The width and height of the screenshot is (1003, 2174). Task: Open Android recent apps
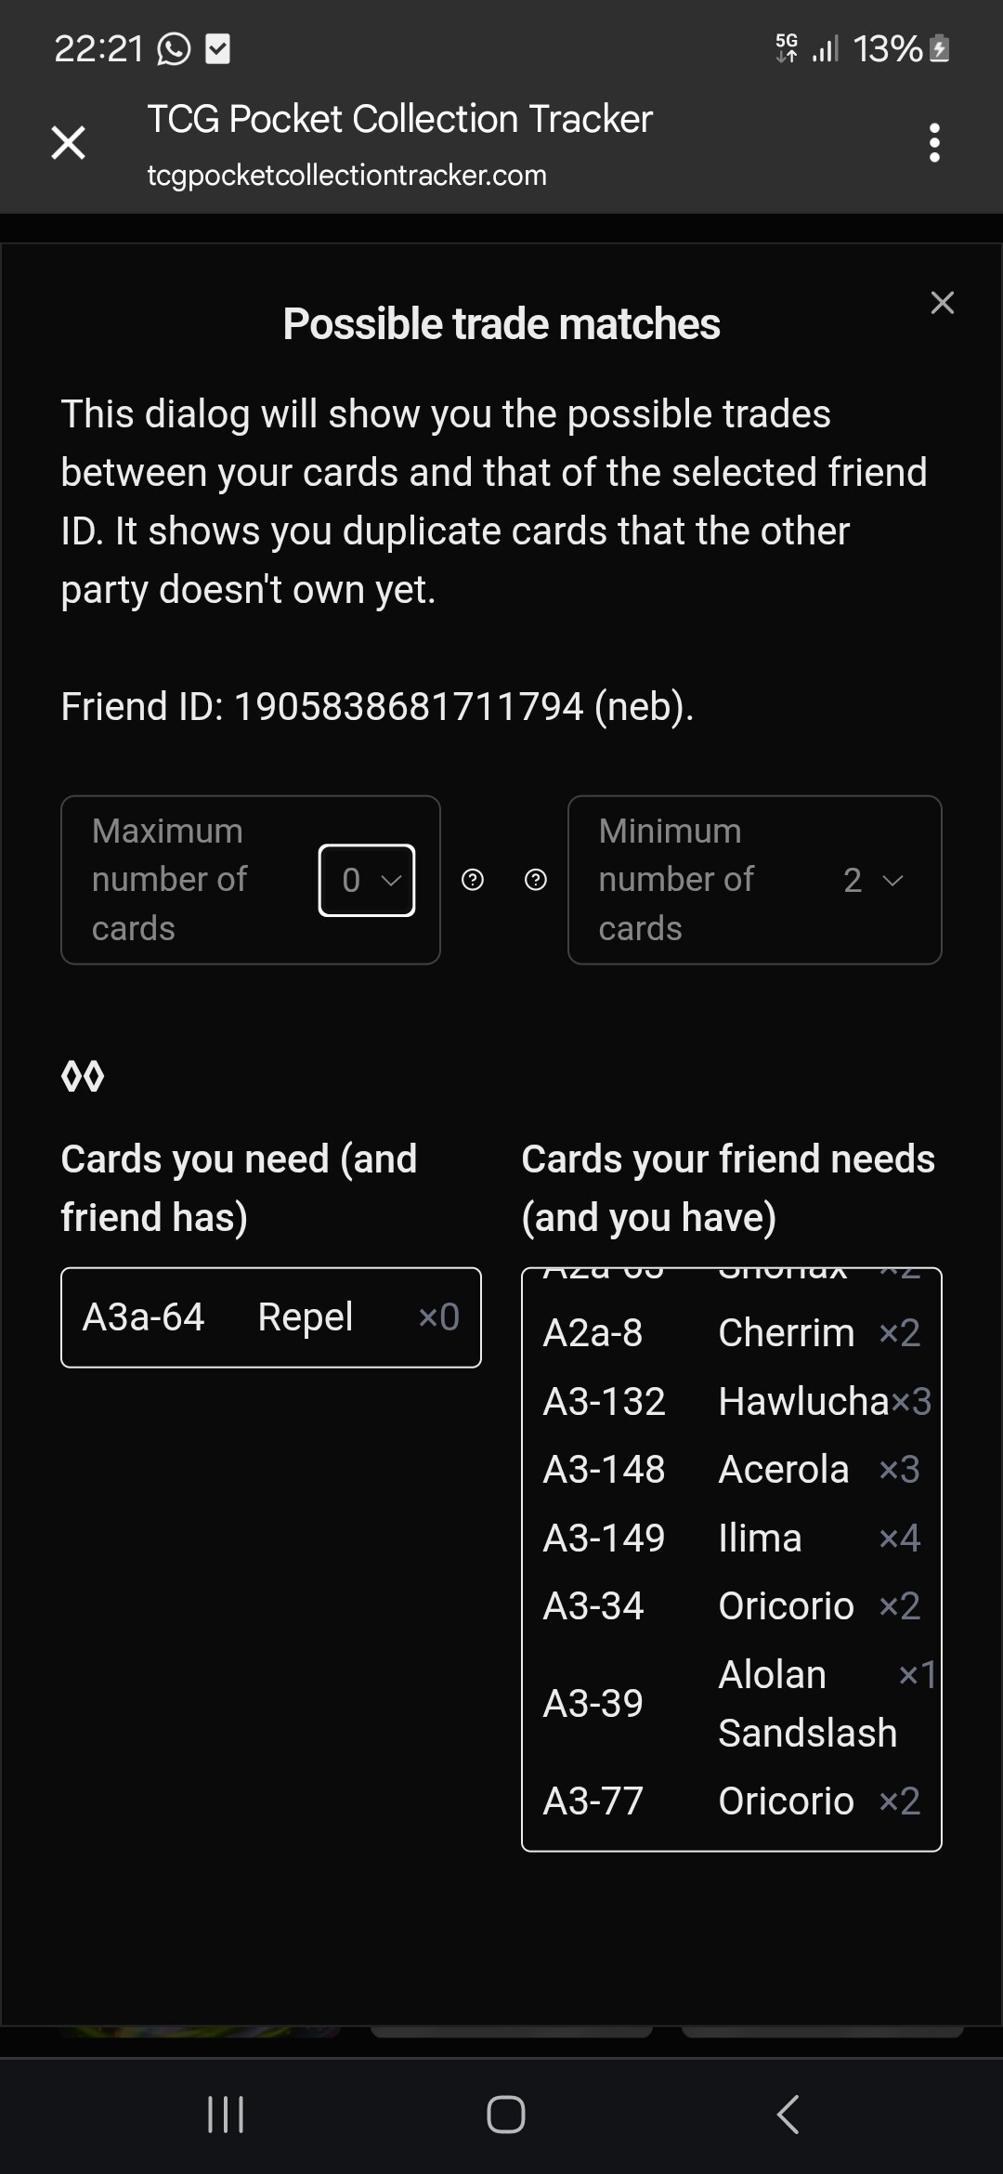pos(226,2115)
